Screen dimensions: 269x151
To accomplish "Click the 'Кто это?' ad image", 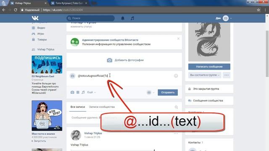I will tap(47, 116).
